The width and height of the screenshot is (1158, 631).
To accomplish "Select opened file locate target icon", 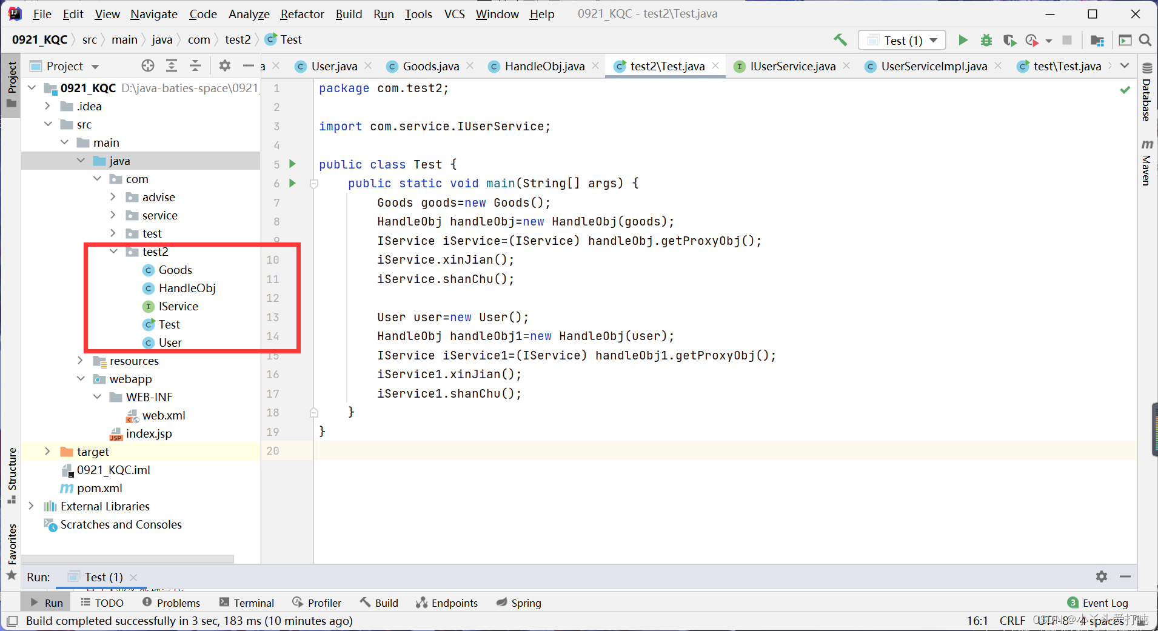I will tap(148, 65).
